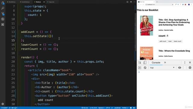
Task: Open the Run and Debug view
Action: point(3,19)
